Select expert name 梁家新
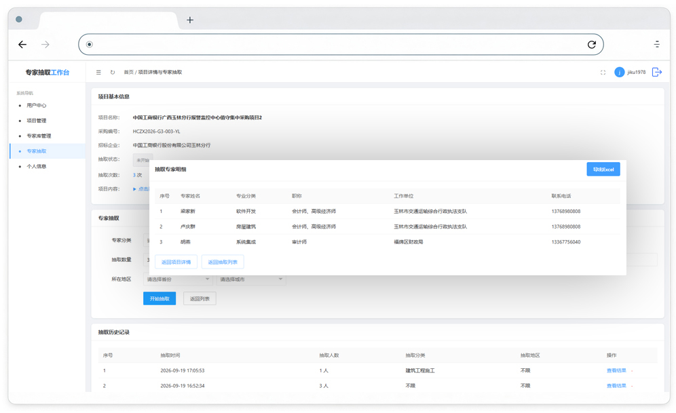The image size is (676, 413). tap(187, 212)
